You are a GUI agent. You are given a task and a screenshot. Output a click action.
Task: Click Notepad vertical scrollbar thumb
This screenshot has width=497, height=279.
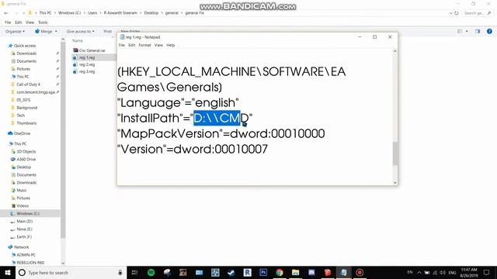pos(395,153)
